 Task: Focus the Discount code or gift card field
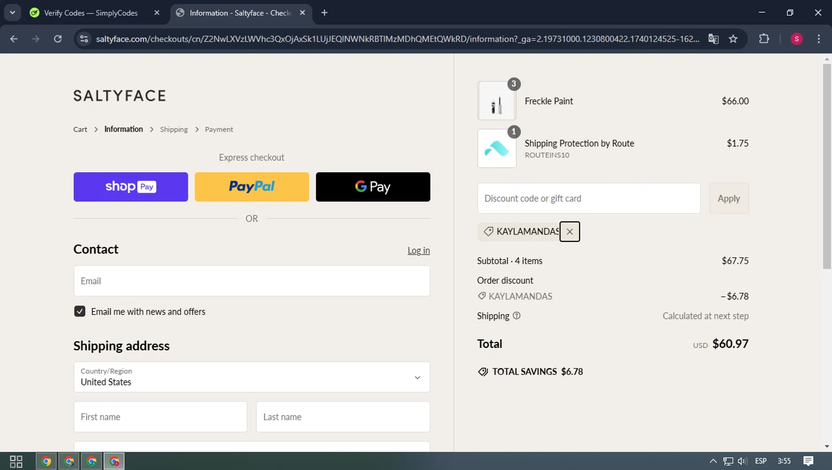click(589, 198)
